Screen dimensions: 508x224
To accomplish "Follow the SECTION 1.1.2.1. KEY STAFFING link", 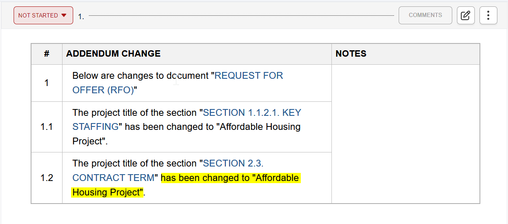I will pyautogui.click(x=187, y=120).
